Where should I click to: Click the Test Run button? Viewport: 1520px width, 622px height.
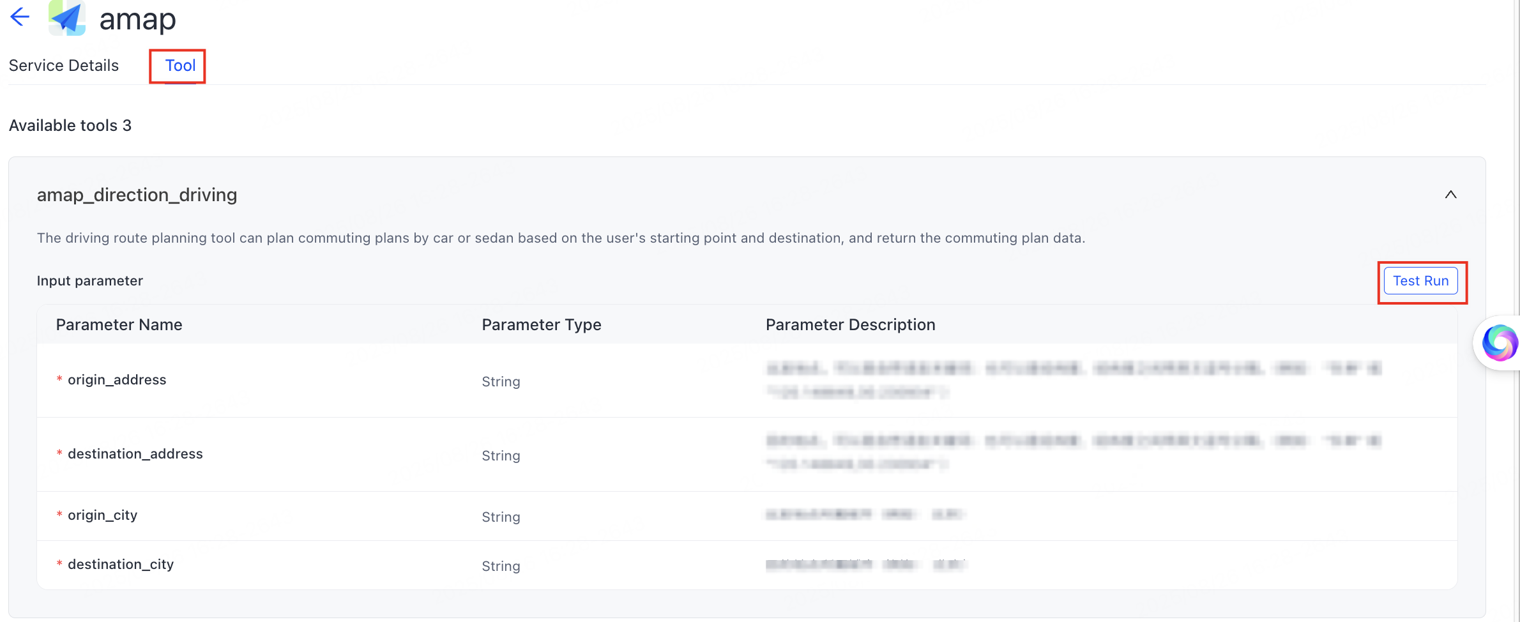point(1420,281)
